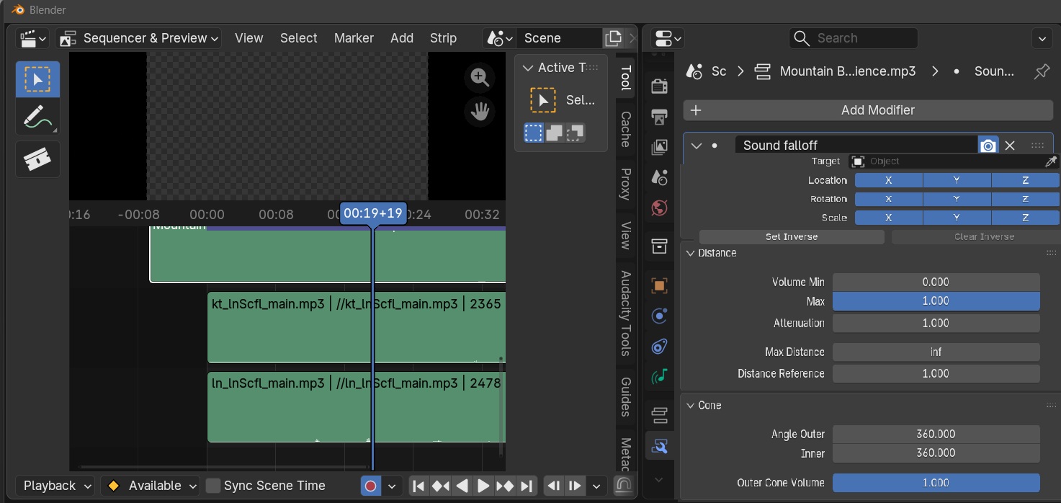1061x503 pixels.
Task: Open the World properties globe tab
Action: click(x=659, y=208)
